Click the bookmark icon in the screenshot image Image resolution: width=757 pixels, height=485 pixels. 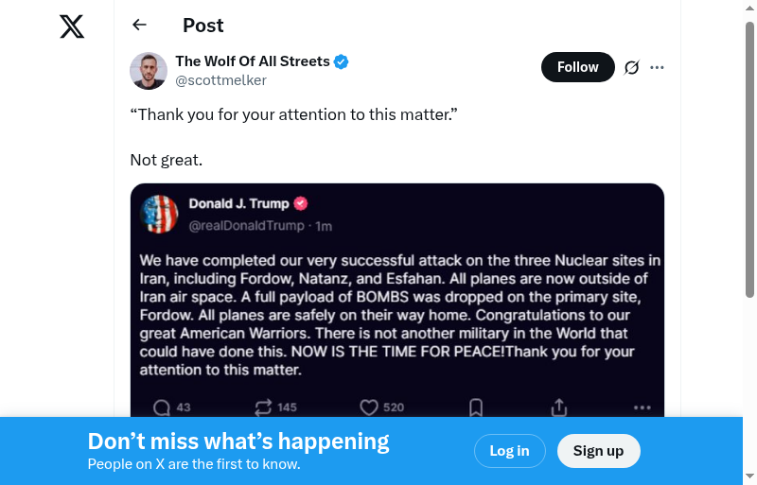point(476,407)
